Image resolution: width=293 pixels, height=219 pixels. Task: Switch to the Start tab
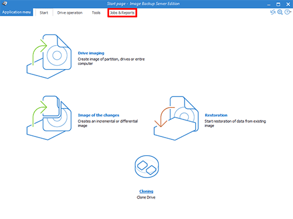[44, 13]
